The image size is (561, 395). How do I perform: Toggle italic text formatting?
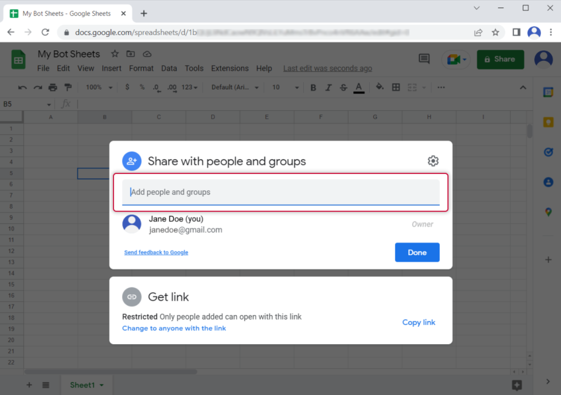click(x=328, y=87)
